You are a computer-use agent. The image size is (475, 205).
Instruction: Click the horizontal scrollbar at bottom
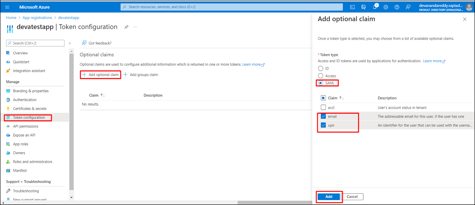275,203
